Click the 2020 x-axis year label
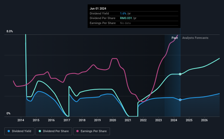The image size is (224, 139). [113, 120]
